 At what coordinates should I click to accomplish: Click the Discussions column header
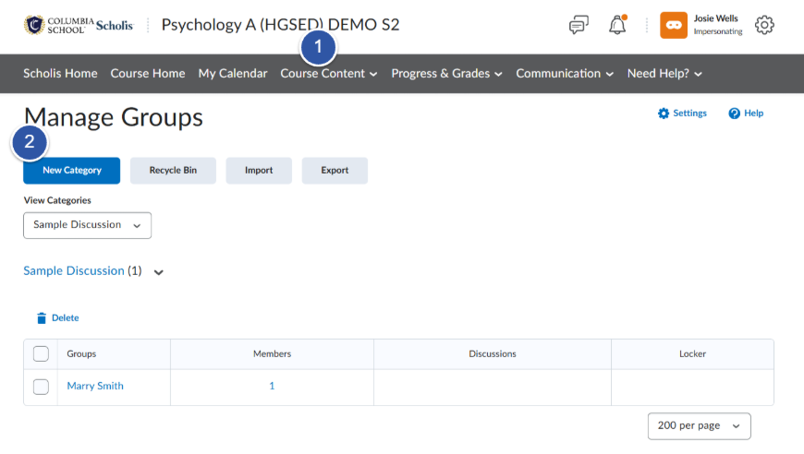tap(493, 353)
